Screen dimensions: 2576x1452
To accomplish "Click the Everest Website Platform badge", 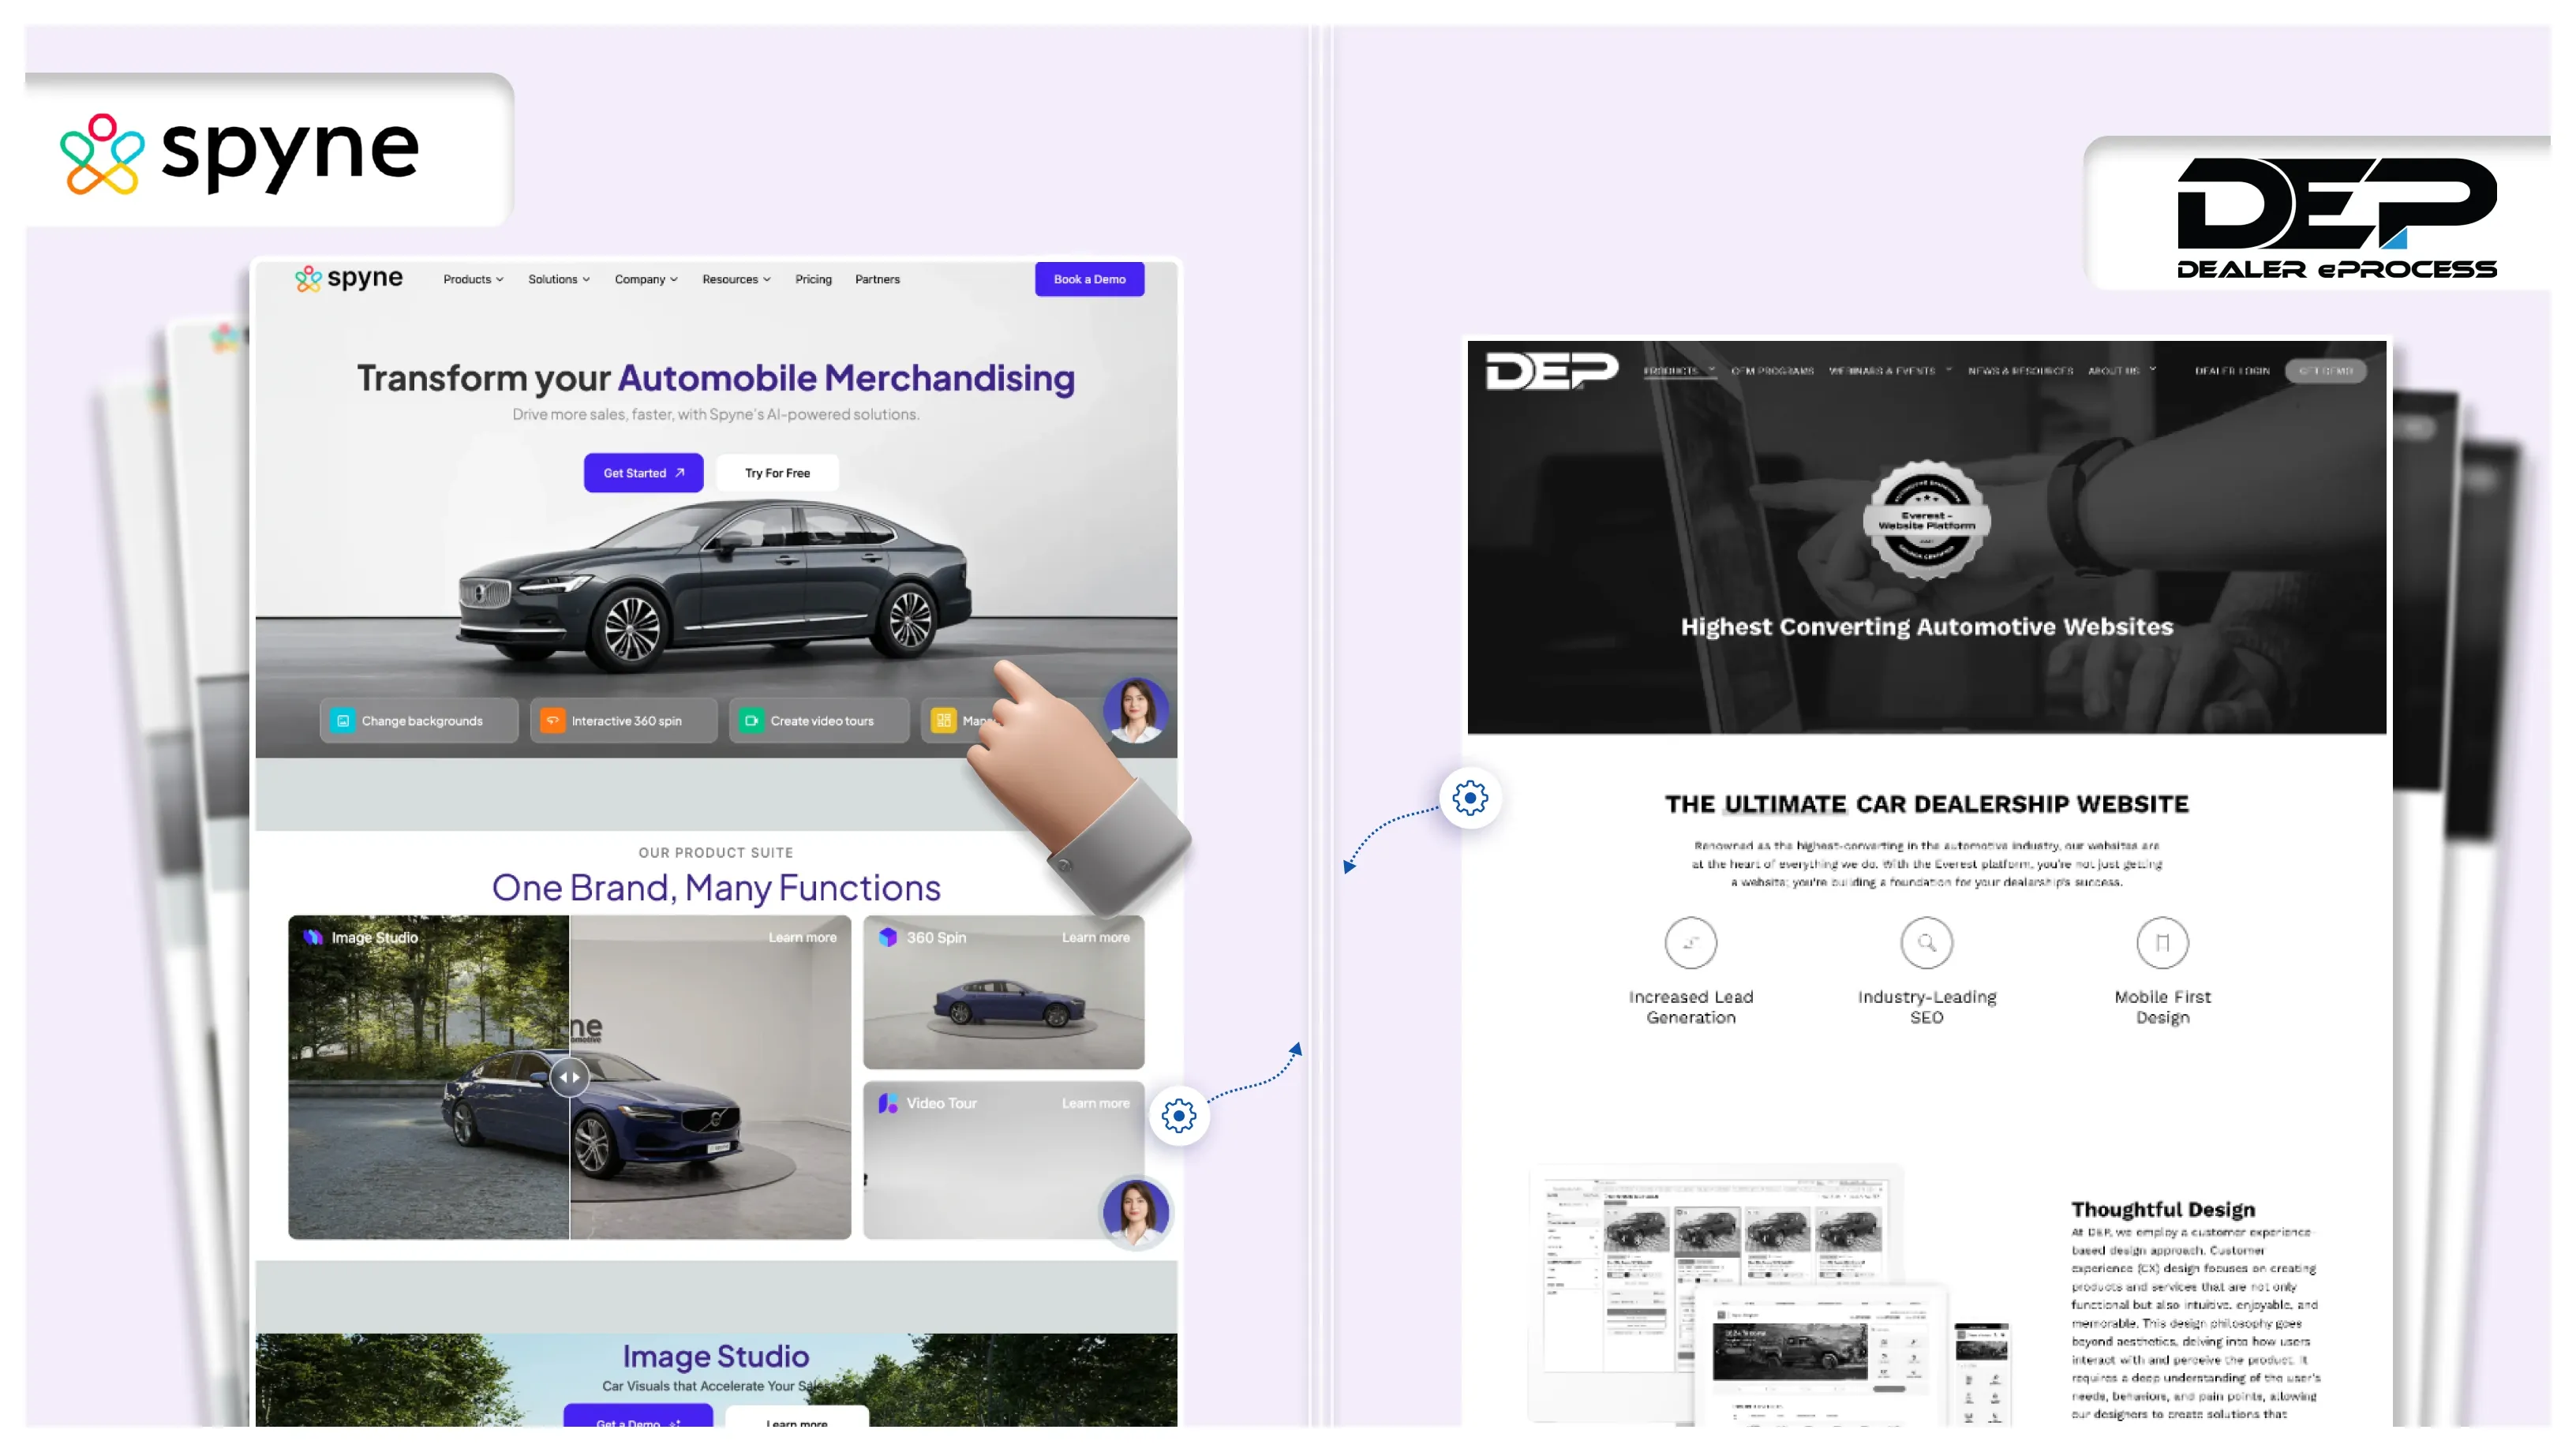I will pos(1926,521).
